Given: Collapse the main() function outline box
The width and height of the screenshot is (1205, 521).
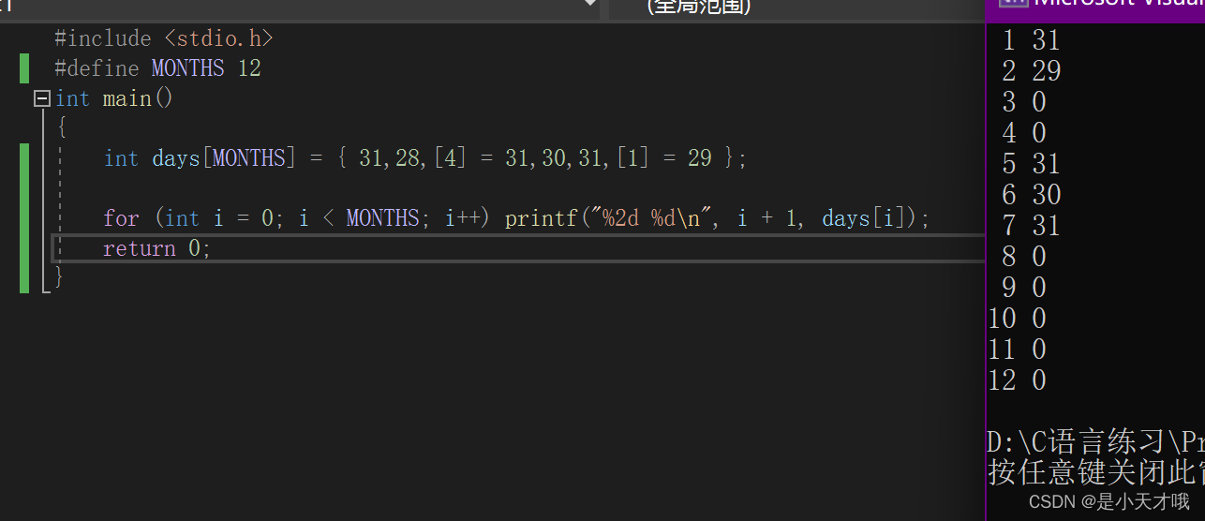Looking at the screenshot, I should [40, 98].
